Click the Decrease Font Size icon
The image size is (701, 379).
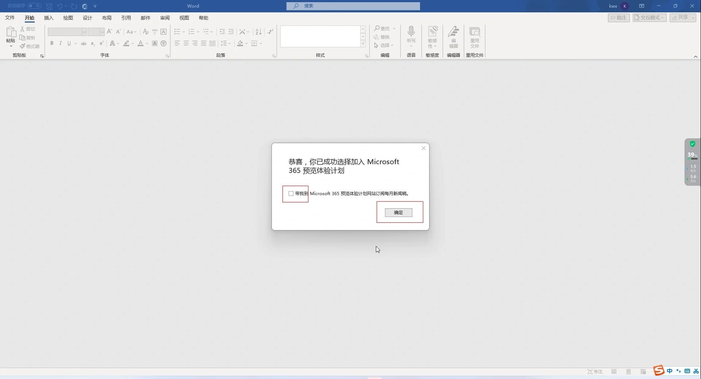tap(118, 32)
